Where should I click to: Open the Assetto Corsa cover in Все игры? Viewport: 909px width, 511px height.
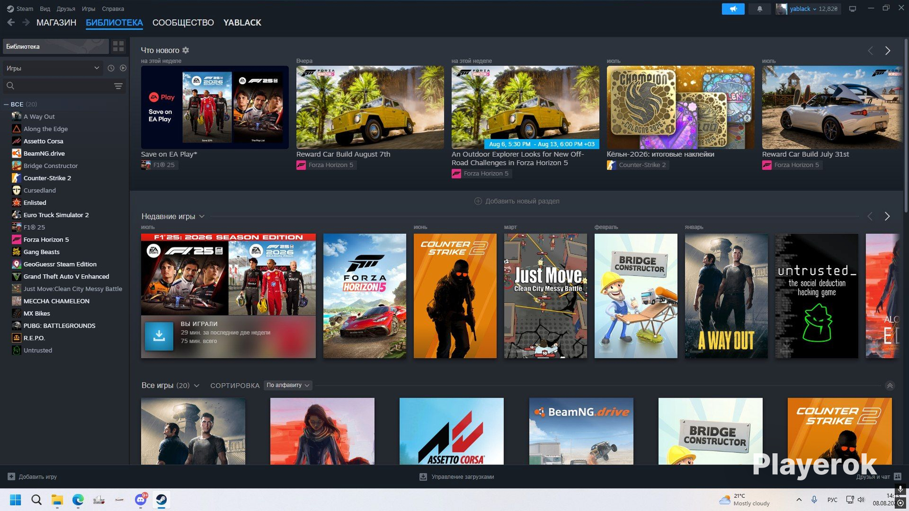(451, 431)
